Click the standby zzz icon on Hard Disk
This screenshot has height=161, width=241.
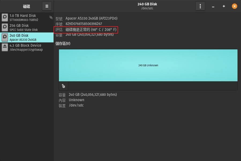(51, 17)
